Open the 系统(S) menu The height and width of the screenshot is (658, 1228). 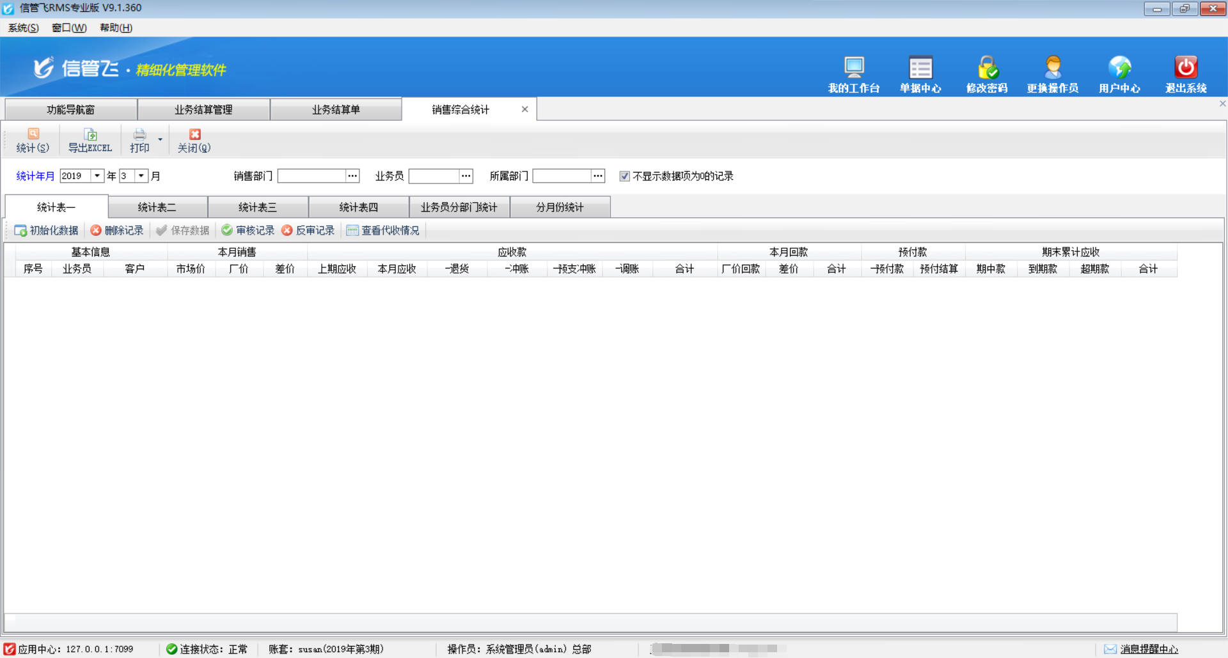(x=24, y=27)
